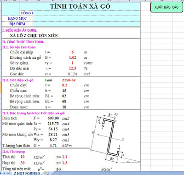Select heading I. ĐIỀU KIỆN ÁP DỤNG
Viewport: 184px width, 175px height.
pos(20,30)
